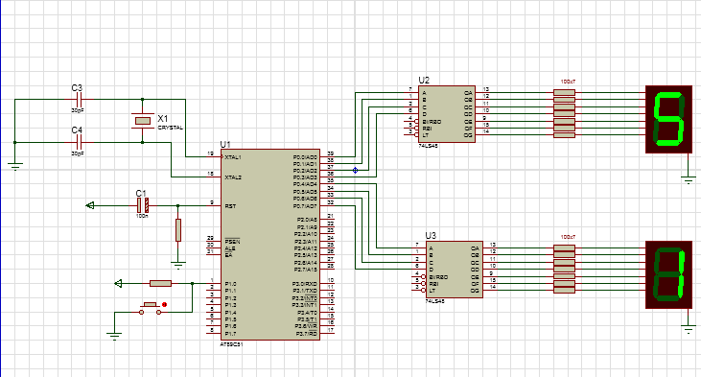Click the '74LS48' part name under U2

(429, 146)
